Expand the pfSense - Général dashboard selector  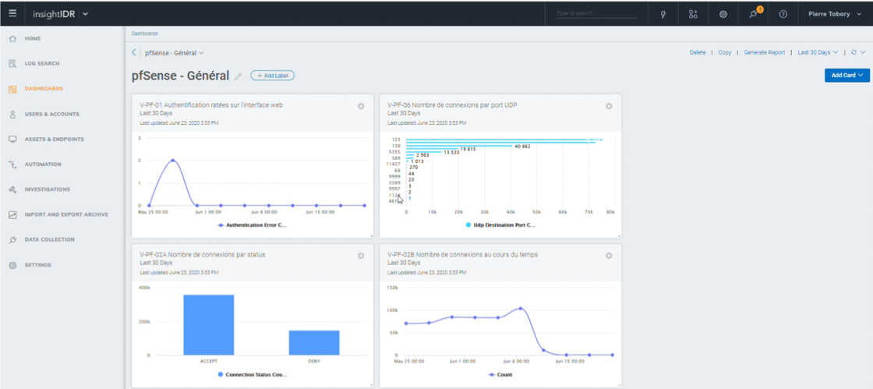pos(175,53)
